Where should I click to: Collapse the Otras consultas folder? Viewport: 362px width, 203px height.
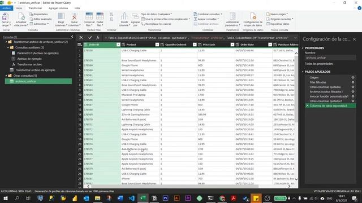(6, 76)
